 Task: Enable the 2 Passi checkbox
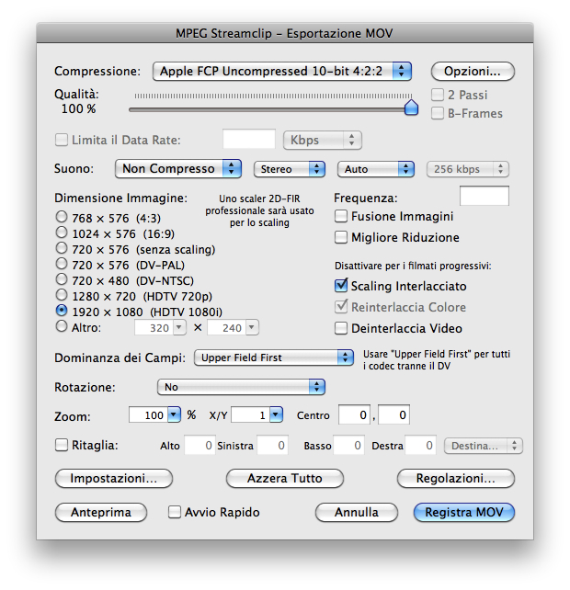[437, 95]
